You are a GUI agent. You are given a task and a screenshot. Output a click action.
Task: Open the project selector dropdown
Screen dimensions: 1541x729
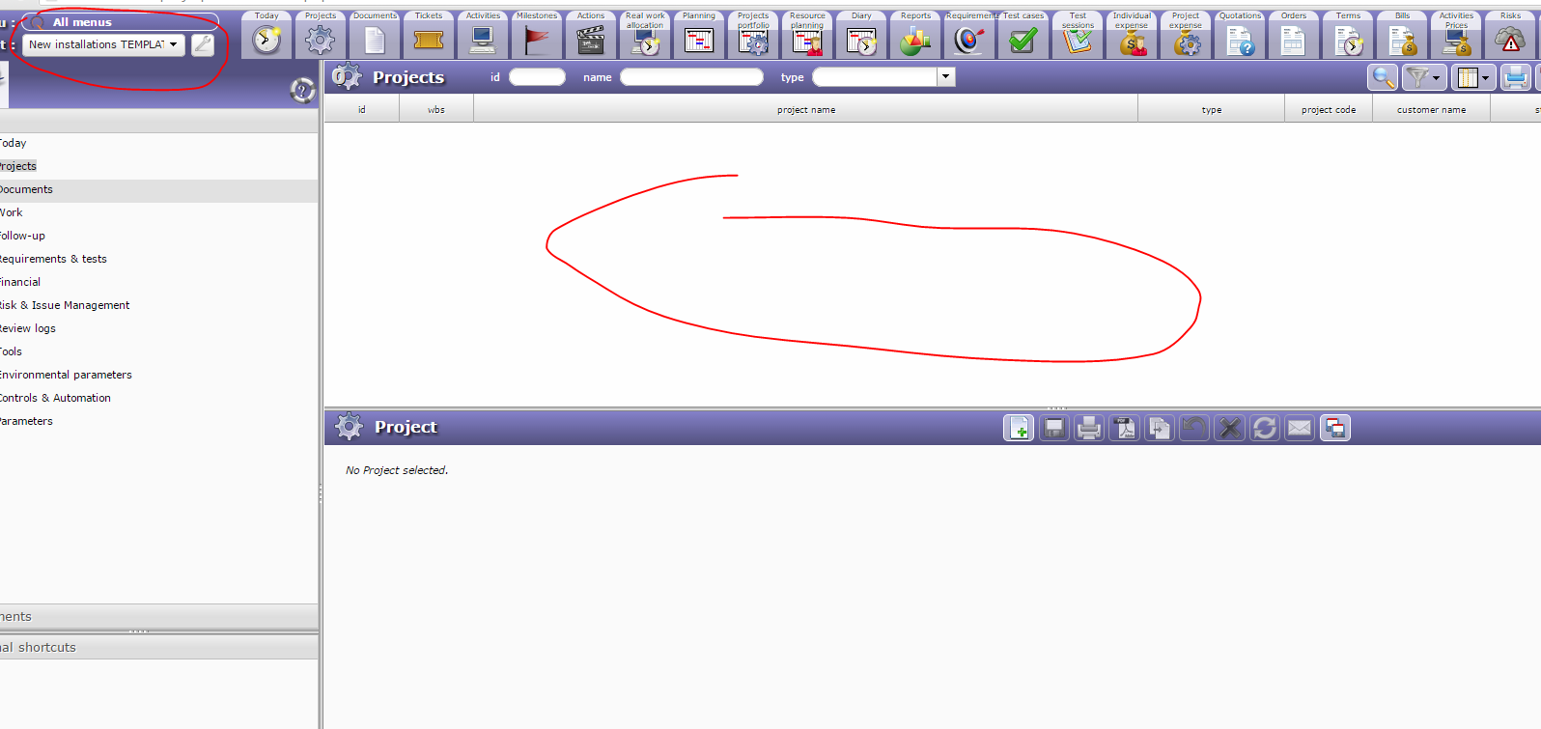[x=103, y=44]
